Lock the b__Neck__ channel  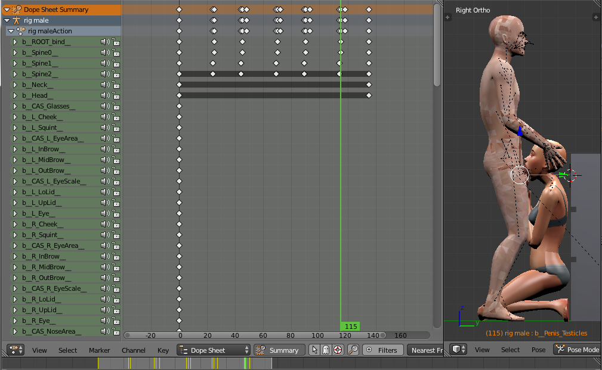click(x=116, y=85)
